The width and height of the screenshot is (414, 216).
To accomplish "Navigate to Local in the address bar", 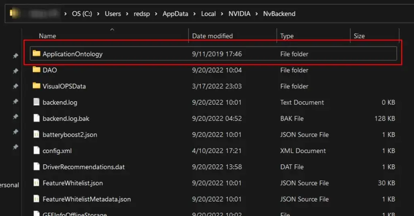I will 208,14.
